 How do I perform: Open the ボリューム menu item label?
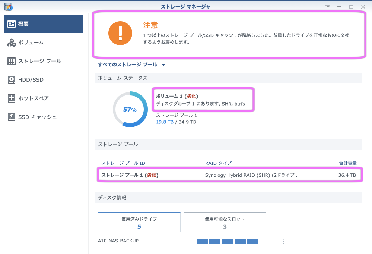pos(31,43)
